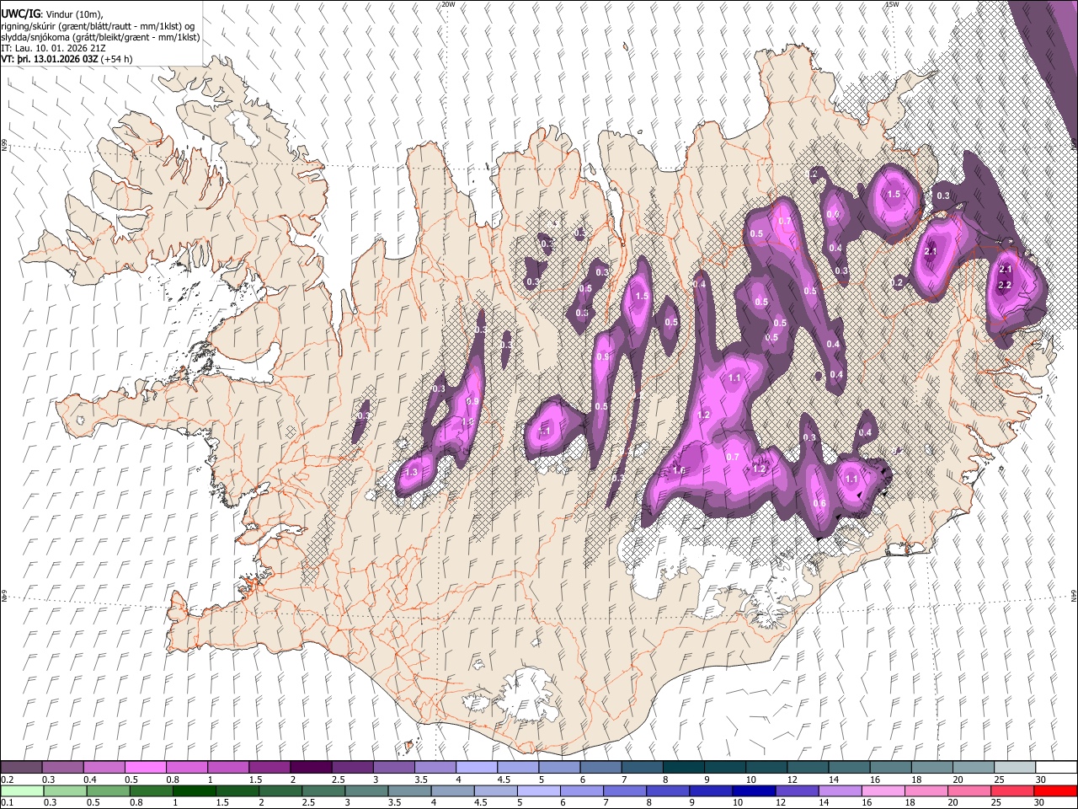This screenshot has height=809, width=1078.
Task: Click the '2.2' snowfall value in east
Action: pyautogui.click(x=1005, y=286)
